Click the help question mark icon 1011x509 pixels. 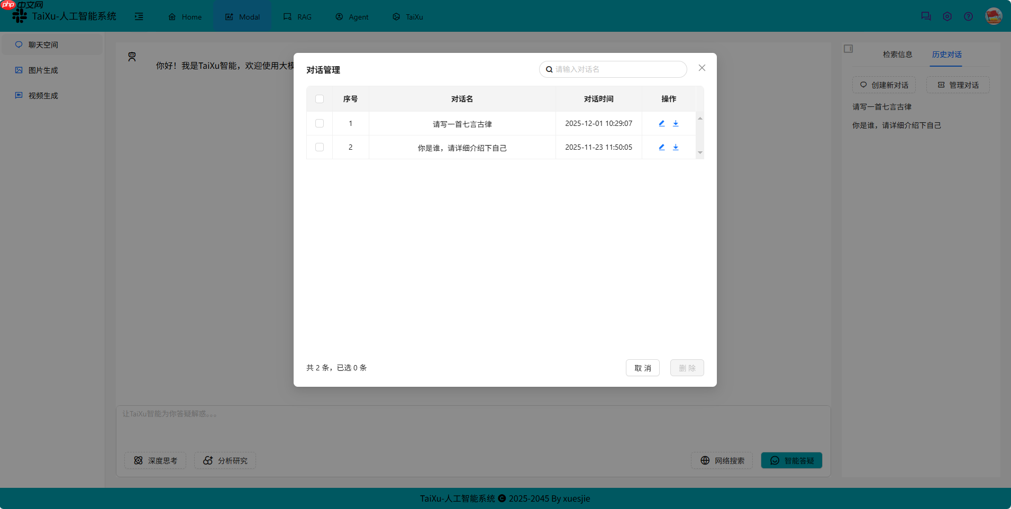(969, 16)
